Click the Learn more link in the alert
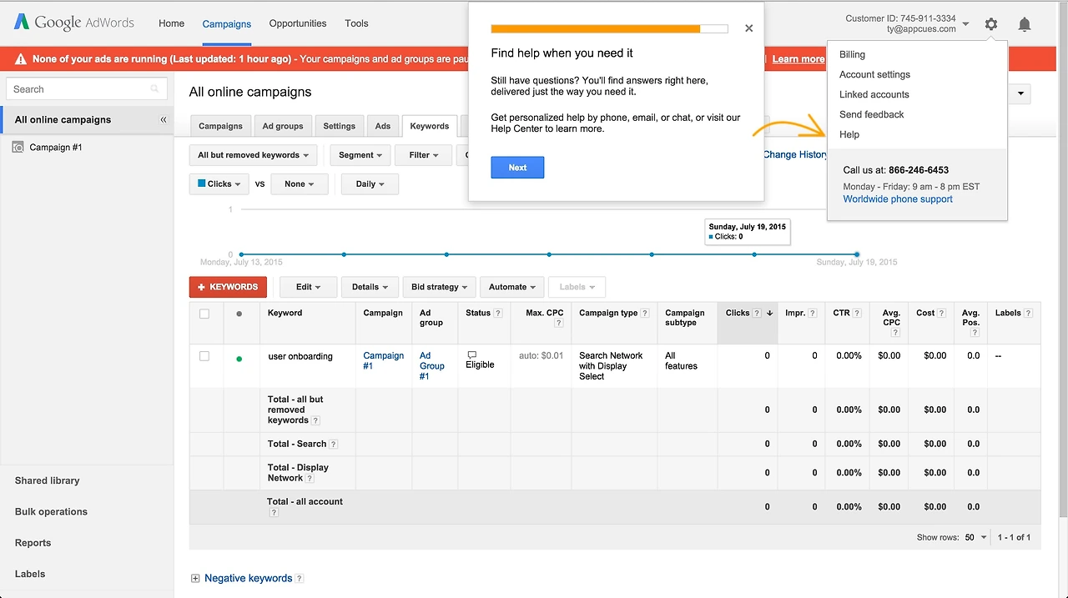This screenshot has width=1068, height=598. [798, 59]
